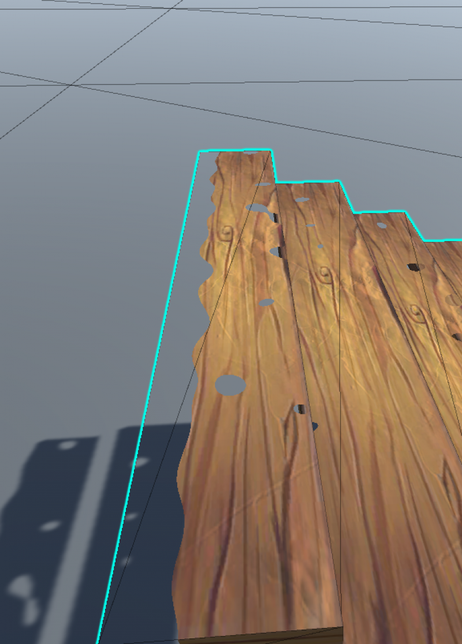
Task: Click the gray hole at the second plank's top
Action: 302,200
